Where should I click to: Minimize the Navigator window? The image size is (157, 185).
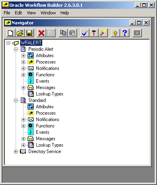tap(133, 23)
